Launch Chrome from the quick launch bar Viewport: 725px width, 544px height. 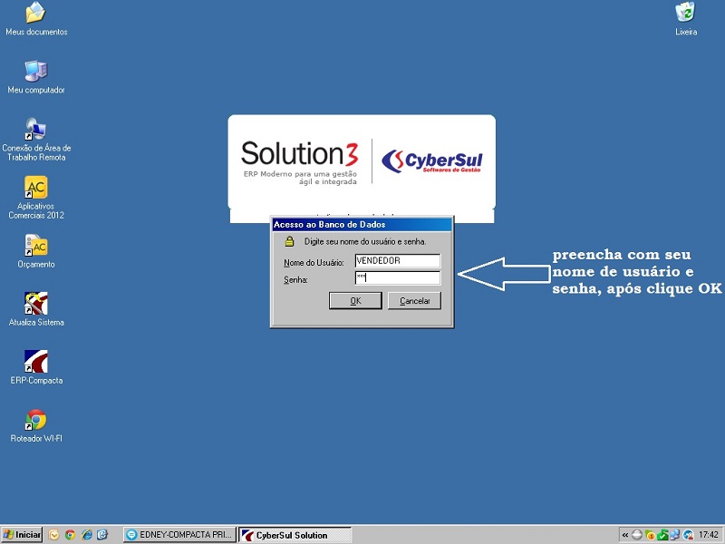point(71,535)
